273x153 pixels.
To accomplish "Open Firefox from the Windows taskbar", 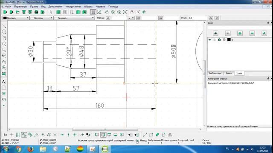I will point(31,149).
